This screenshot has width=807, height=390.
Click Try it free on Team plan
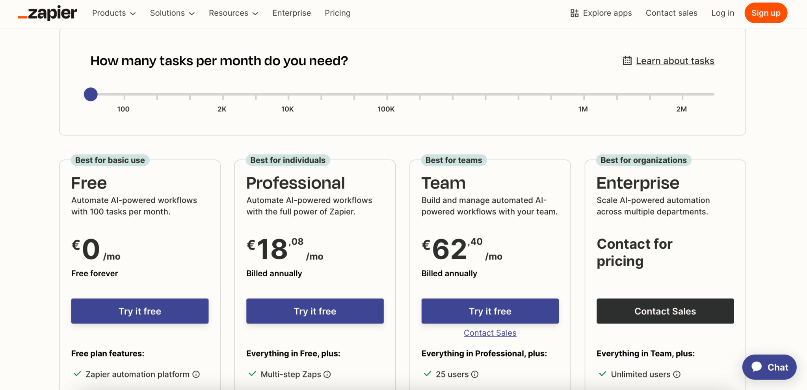coord(490,311)
